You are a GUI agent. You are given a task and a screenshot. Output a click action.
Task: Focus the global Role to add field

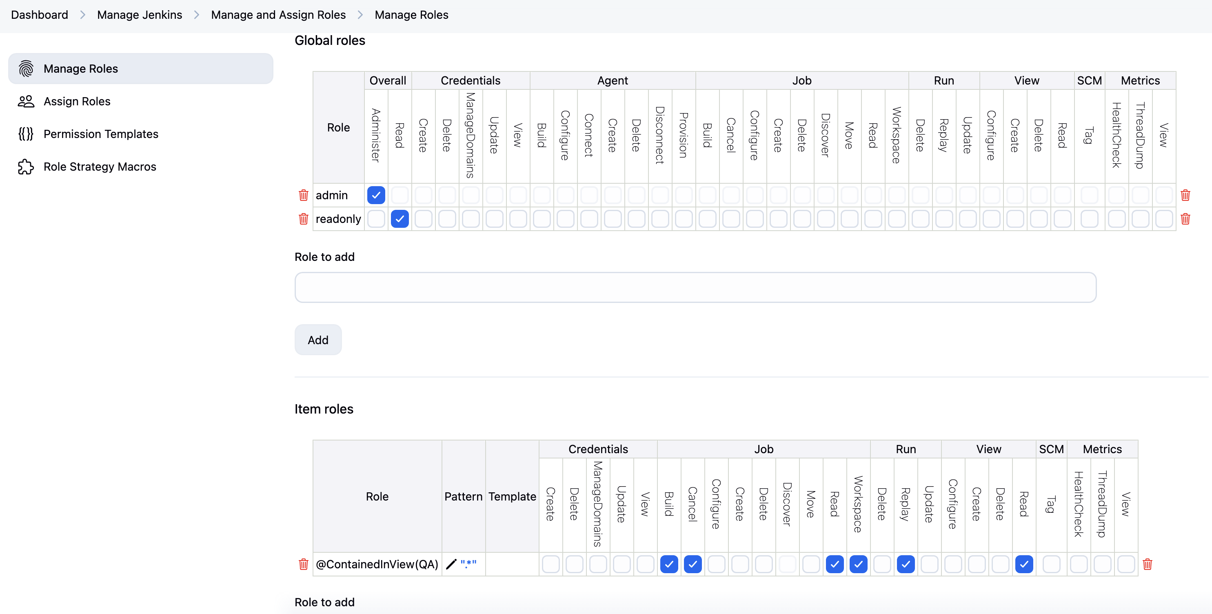695,287
